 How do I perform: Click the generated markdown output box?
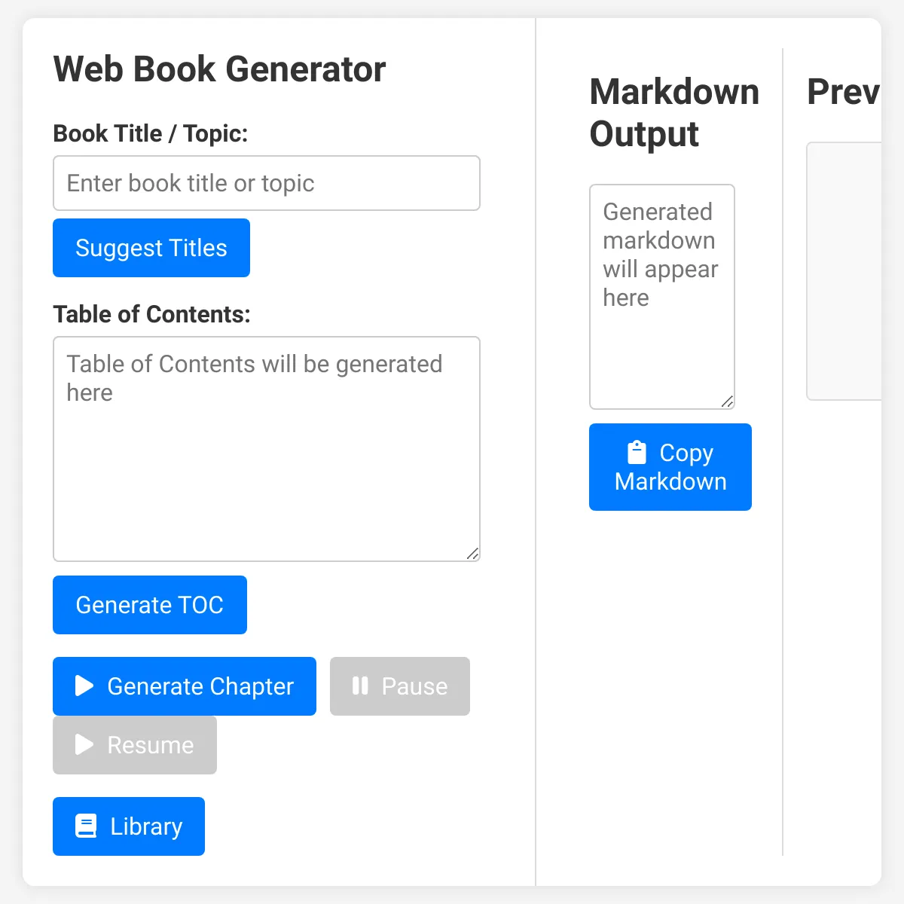point(661,295)
